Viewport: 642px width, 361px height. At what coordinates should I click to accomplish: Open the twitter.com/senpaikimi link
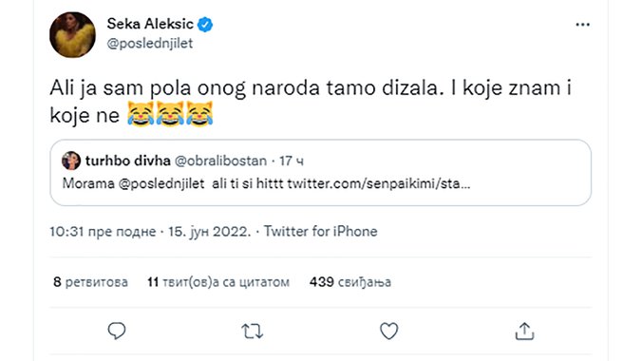pyautogui.click(x=379, y=183)
